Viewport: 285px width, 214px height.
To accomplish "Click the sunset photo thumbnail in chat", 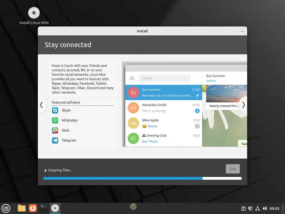I will pyautogui.click(x=227, y=93).
